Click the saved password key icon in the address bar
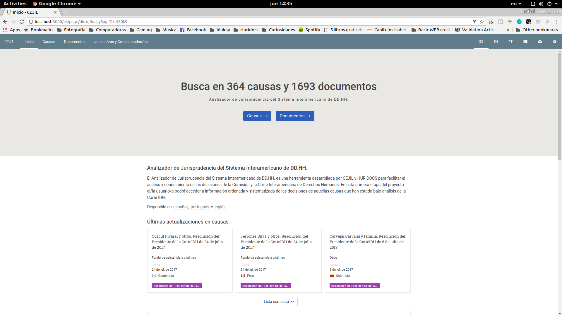Viewport: 562px width, 316px height. pyautogui.click(x=474, y=22)
